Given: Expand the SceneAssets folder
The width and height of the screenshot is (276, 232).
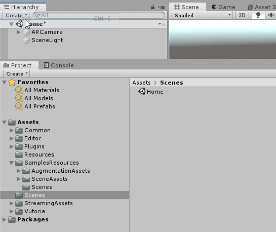Looking at the screenshot, I should point(18,179).
